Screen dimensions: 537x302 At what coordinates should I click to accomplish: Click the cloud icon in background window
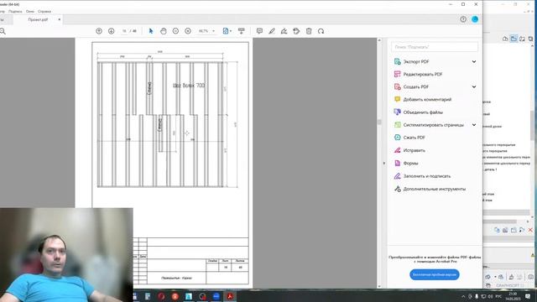(505, 39)
